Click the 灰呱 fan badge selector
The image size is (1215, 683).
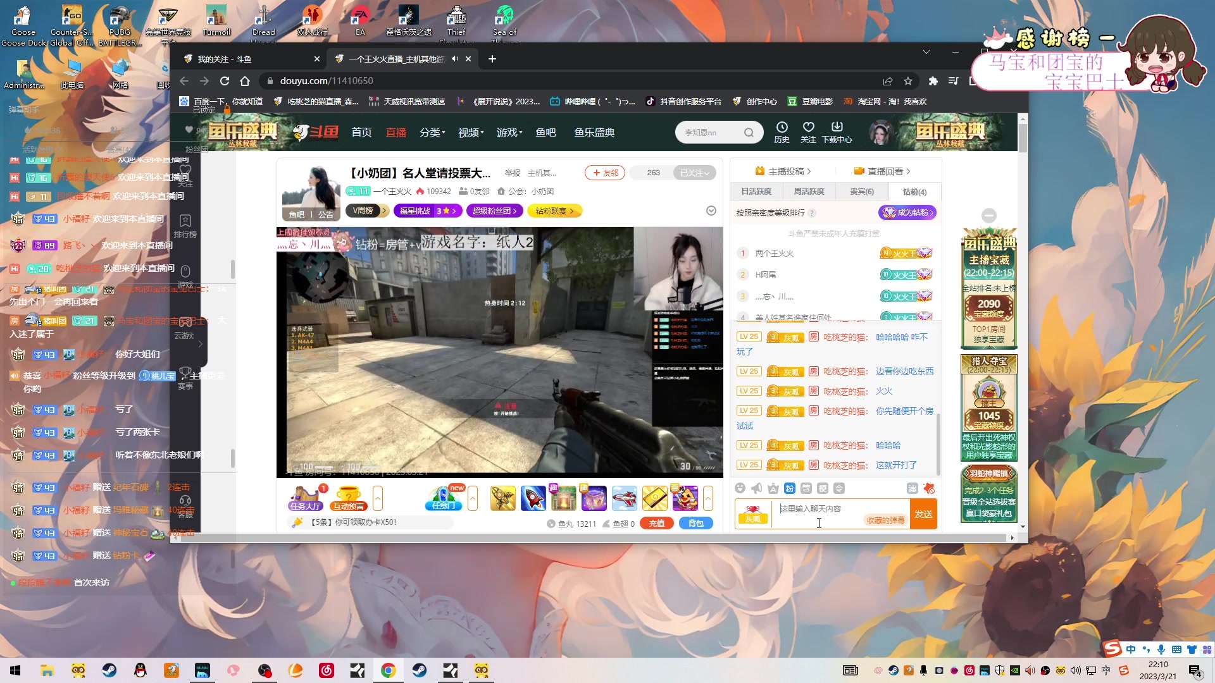(752, 514)
